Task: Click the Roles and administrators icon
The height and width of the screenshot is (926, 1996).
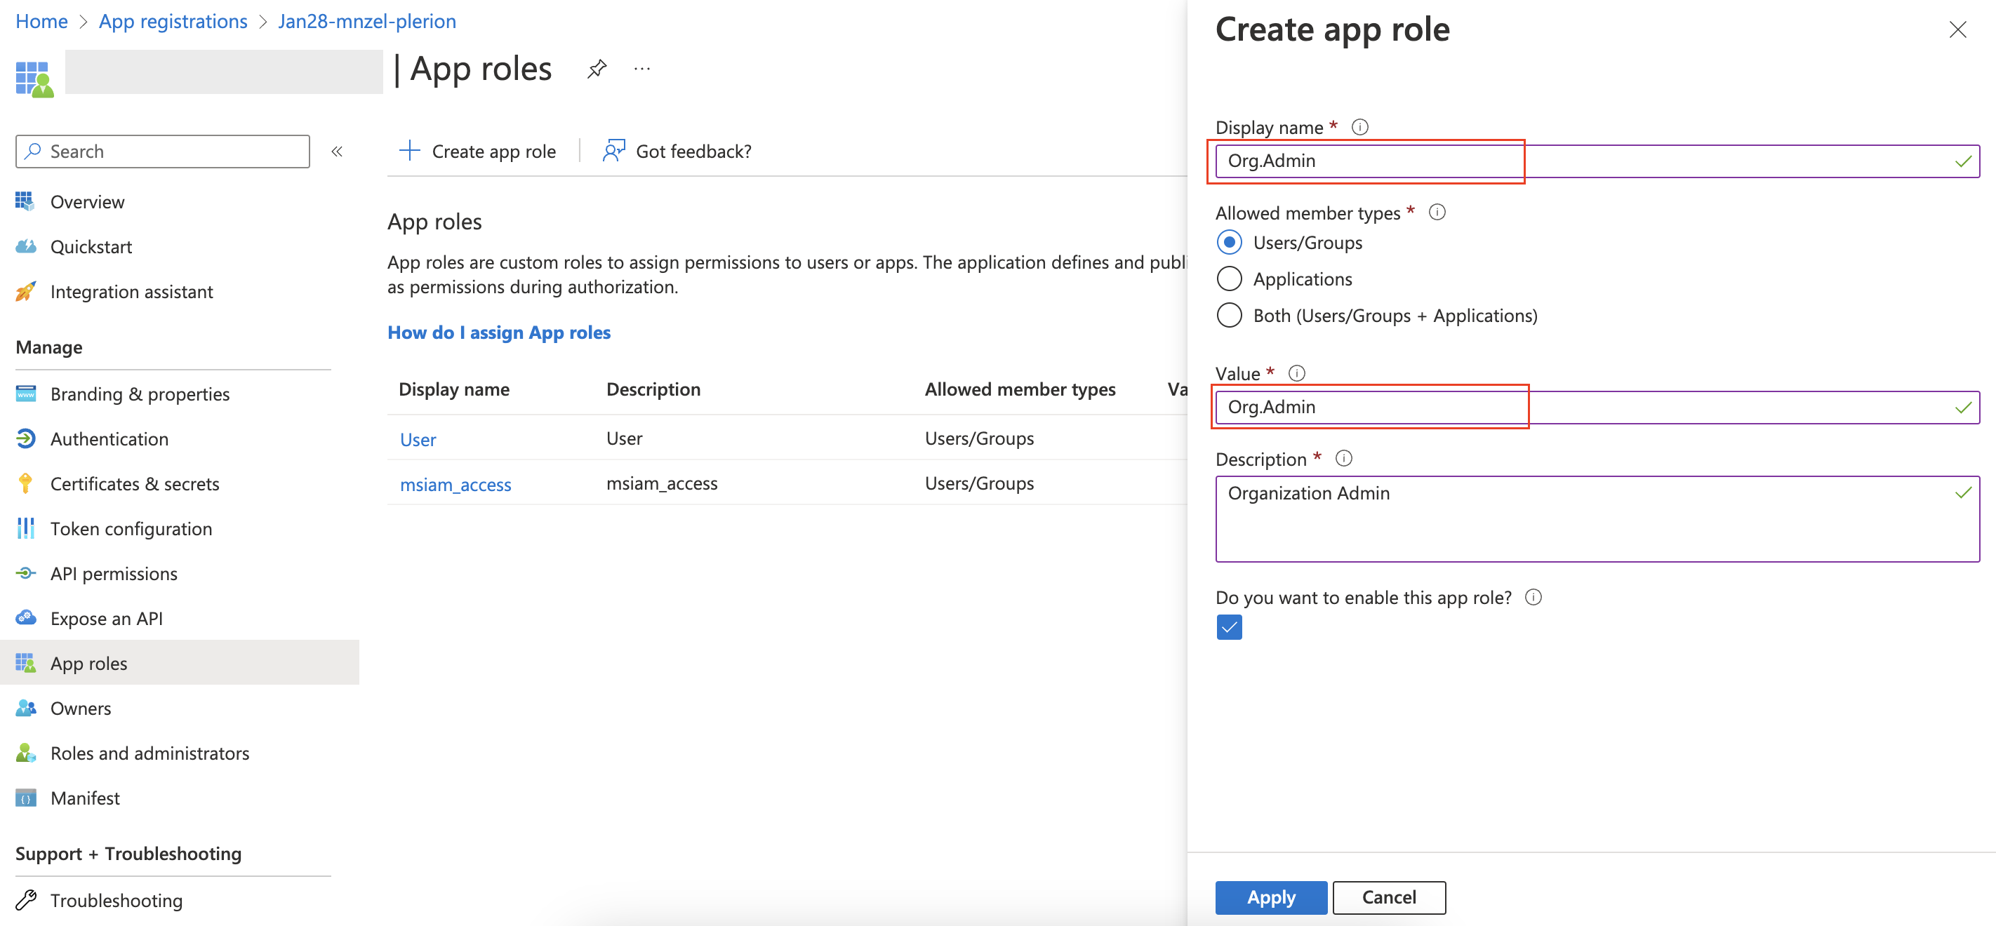Action: (x=25, y=753)
